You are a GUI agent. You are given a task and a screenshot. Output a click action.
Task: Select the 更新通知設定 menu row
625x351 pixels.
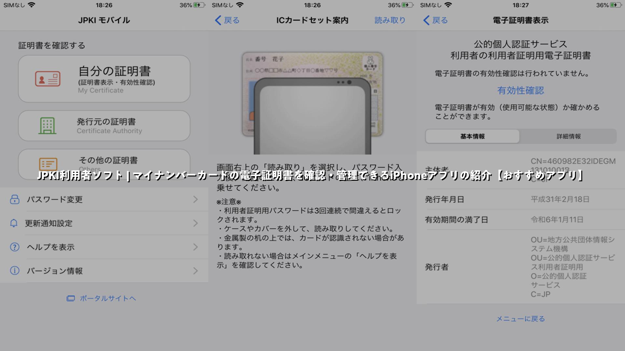tap(104, 223)
